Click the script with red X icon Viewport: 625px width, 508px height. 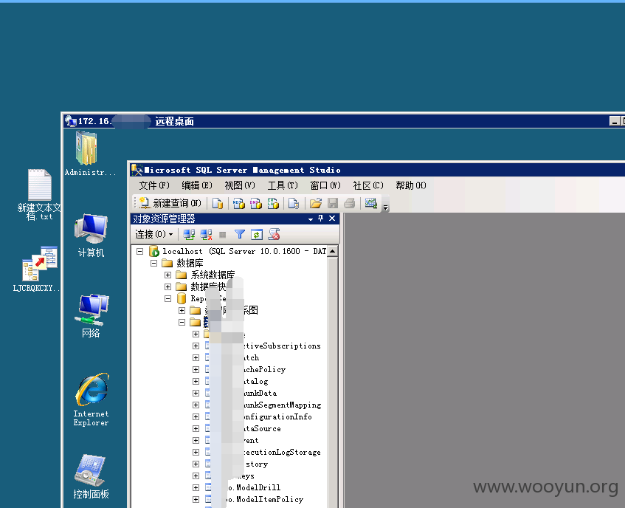[274, 235]
